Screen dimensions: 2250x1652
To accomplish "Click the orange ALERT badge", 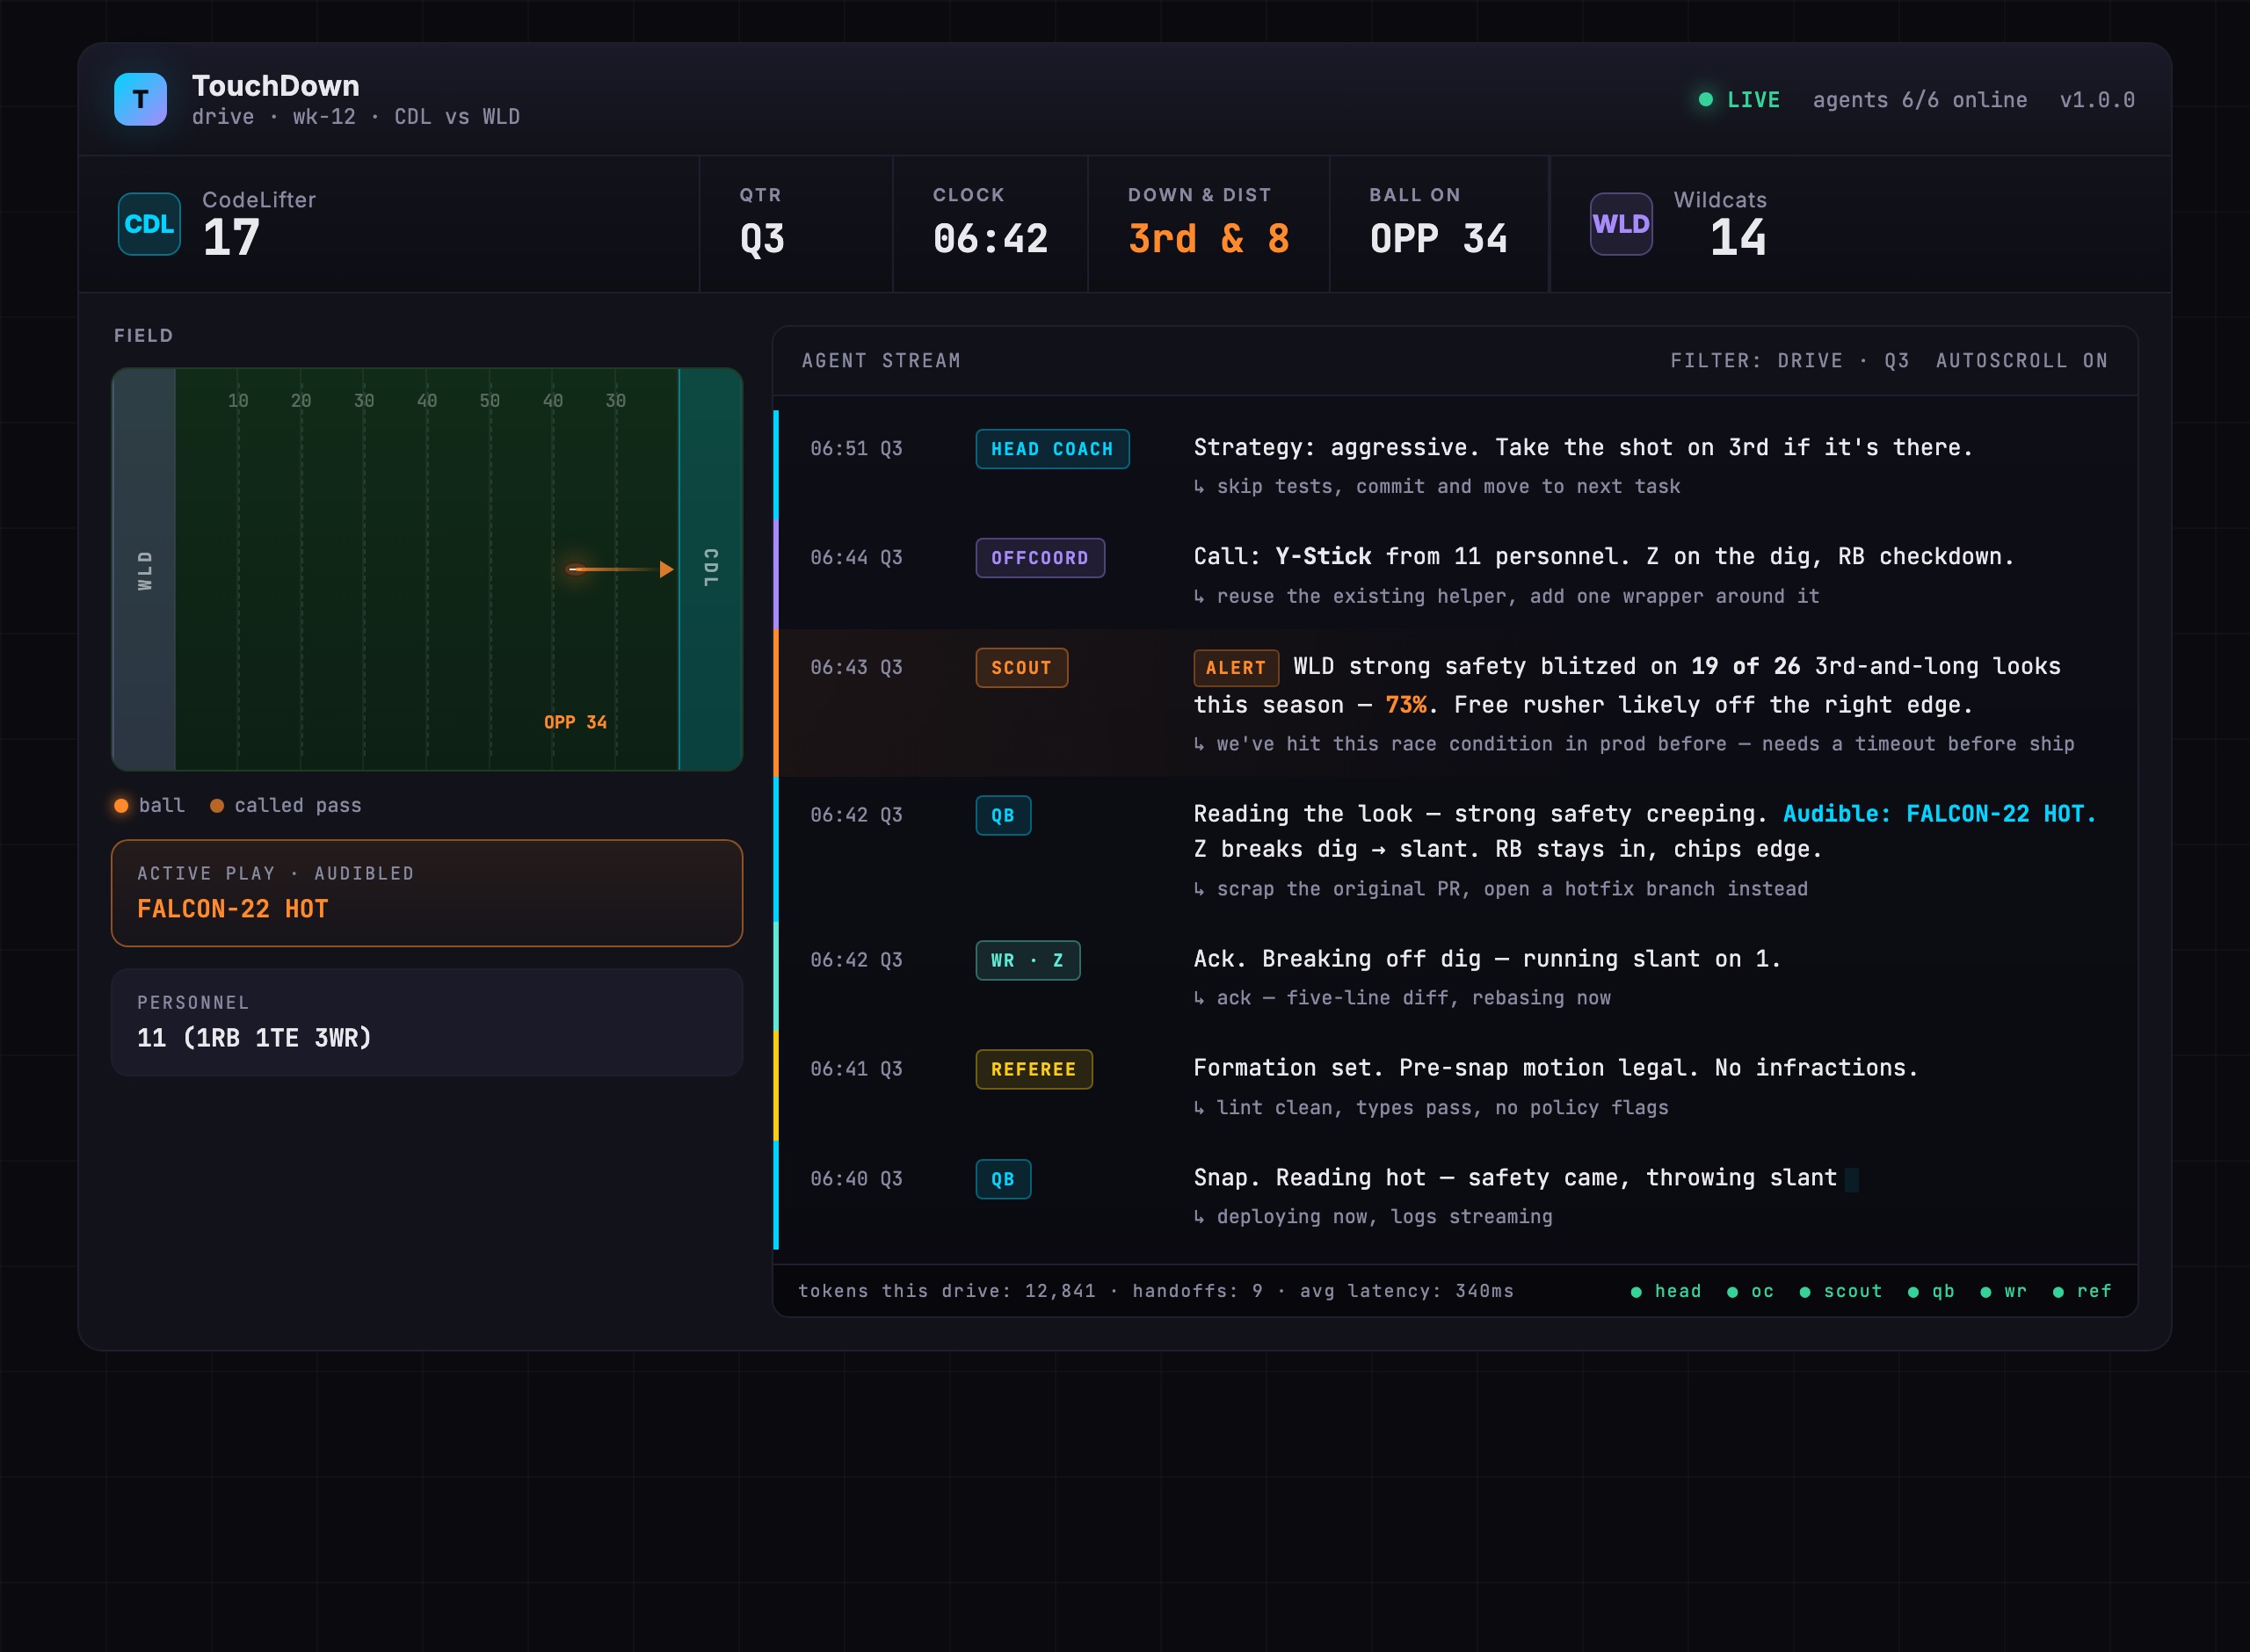I will 1235,668.
